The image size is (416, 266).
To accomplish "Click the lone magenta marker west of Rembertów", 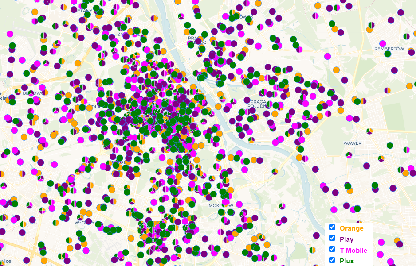I will click(327, 56).
